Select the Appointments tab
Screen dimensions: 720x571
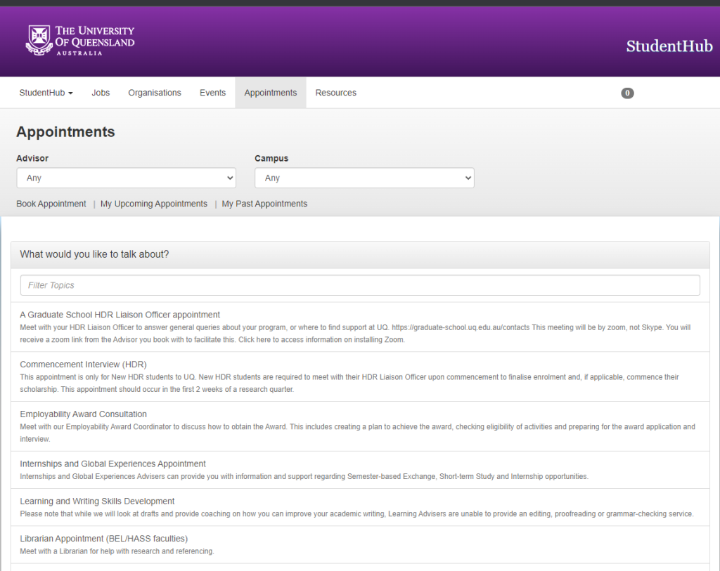[270, 93]
